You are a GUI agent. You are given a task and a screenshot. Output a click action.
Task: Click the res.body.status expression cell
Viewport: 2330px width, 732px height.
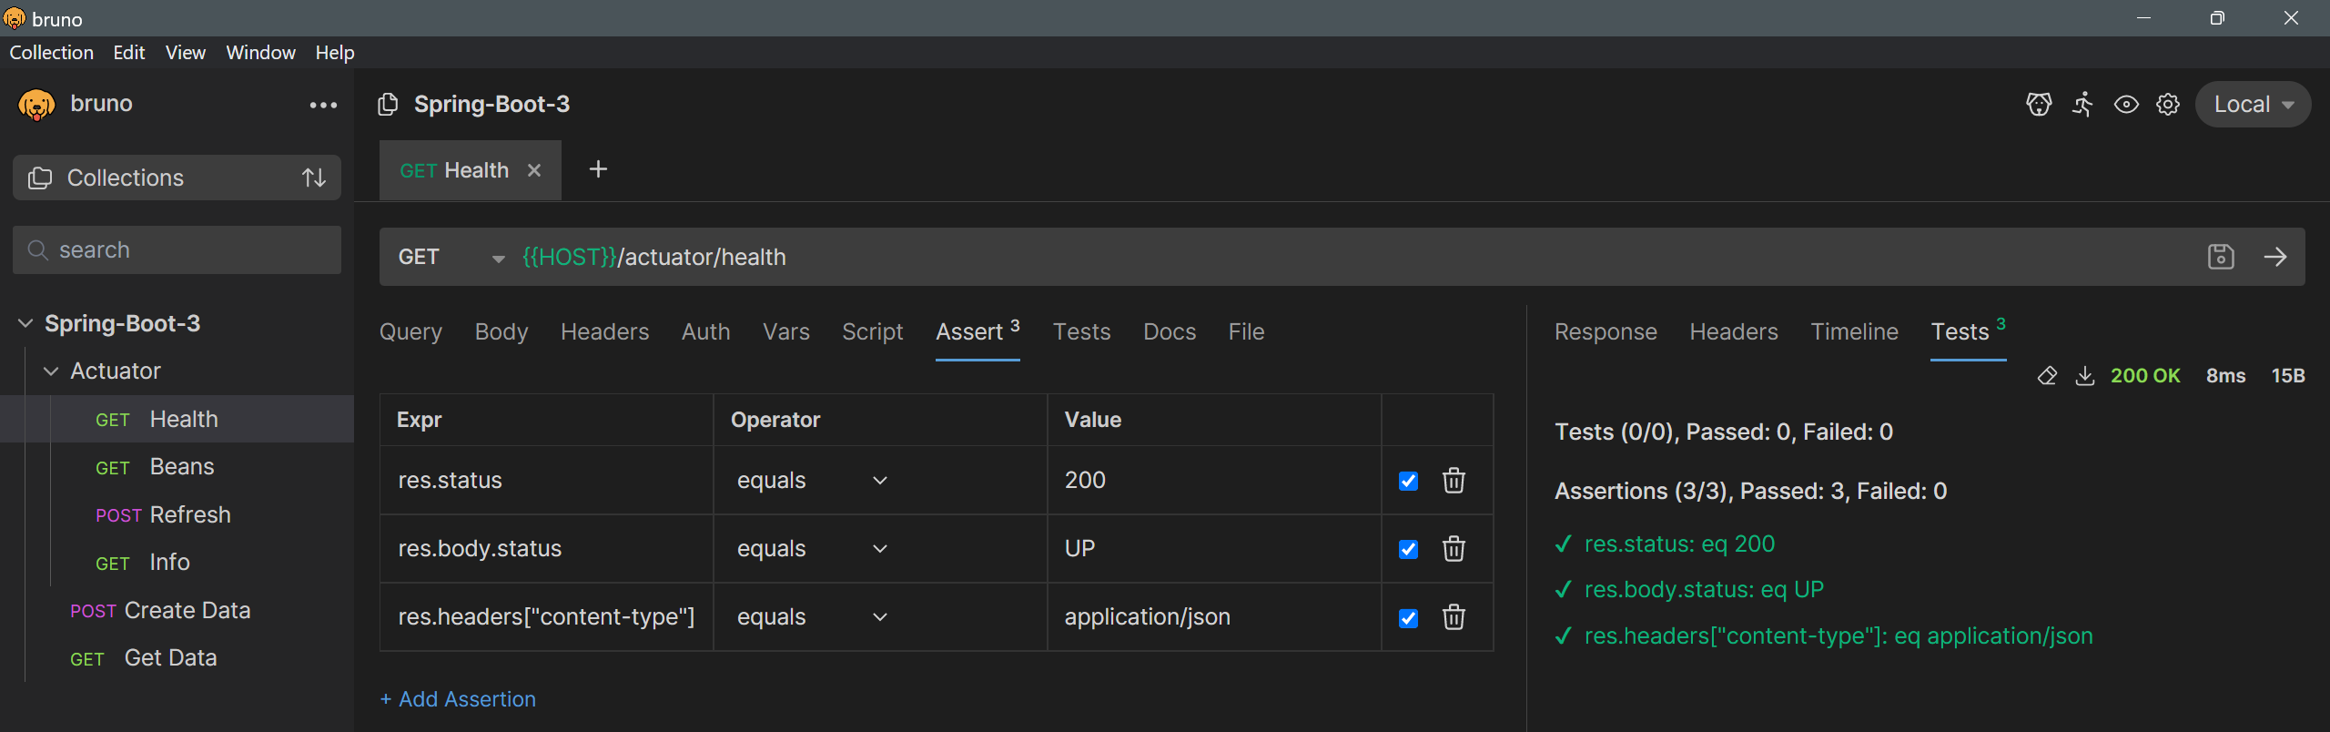(x=546, y=548)
